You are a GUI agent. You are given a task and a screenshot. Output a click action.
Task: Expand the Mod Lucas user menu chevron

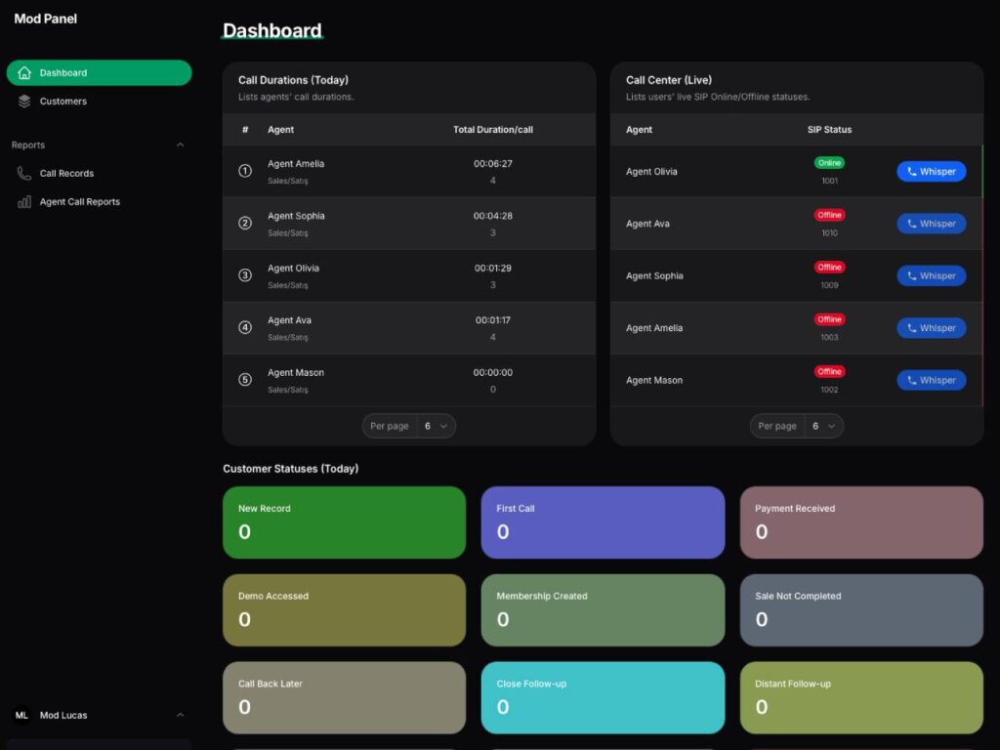[181, 715]
